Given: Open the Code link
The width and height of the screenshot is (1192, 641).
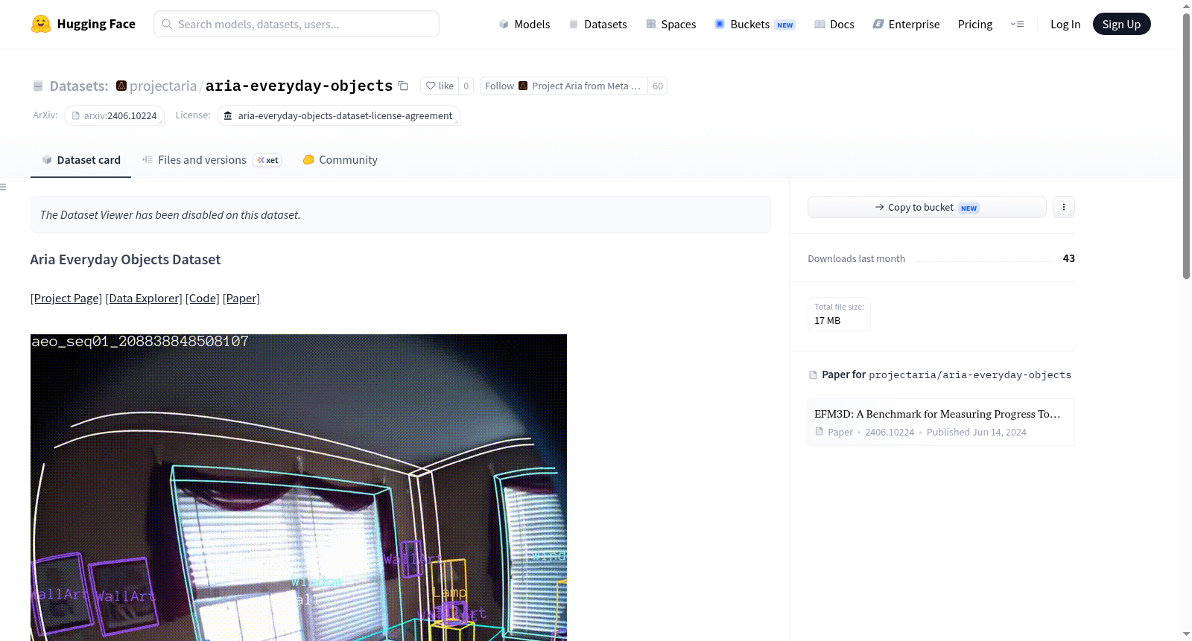Looking at the screenshot, I should tap(203, 298).
